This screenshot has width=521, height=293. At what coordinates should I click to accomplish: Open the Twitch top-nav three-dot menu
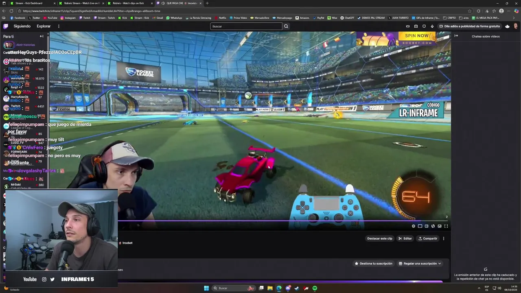click(x=59, y=26)
